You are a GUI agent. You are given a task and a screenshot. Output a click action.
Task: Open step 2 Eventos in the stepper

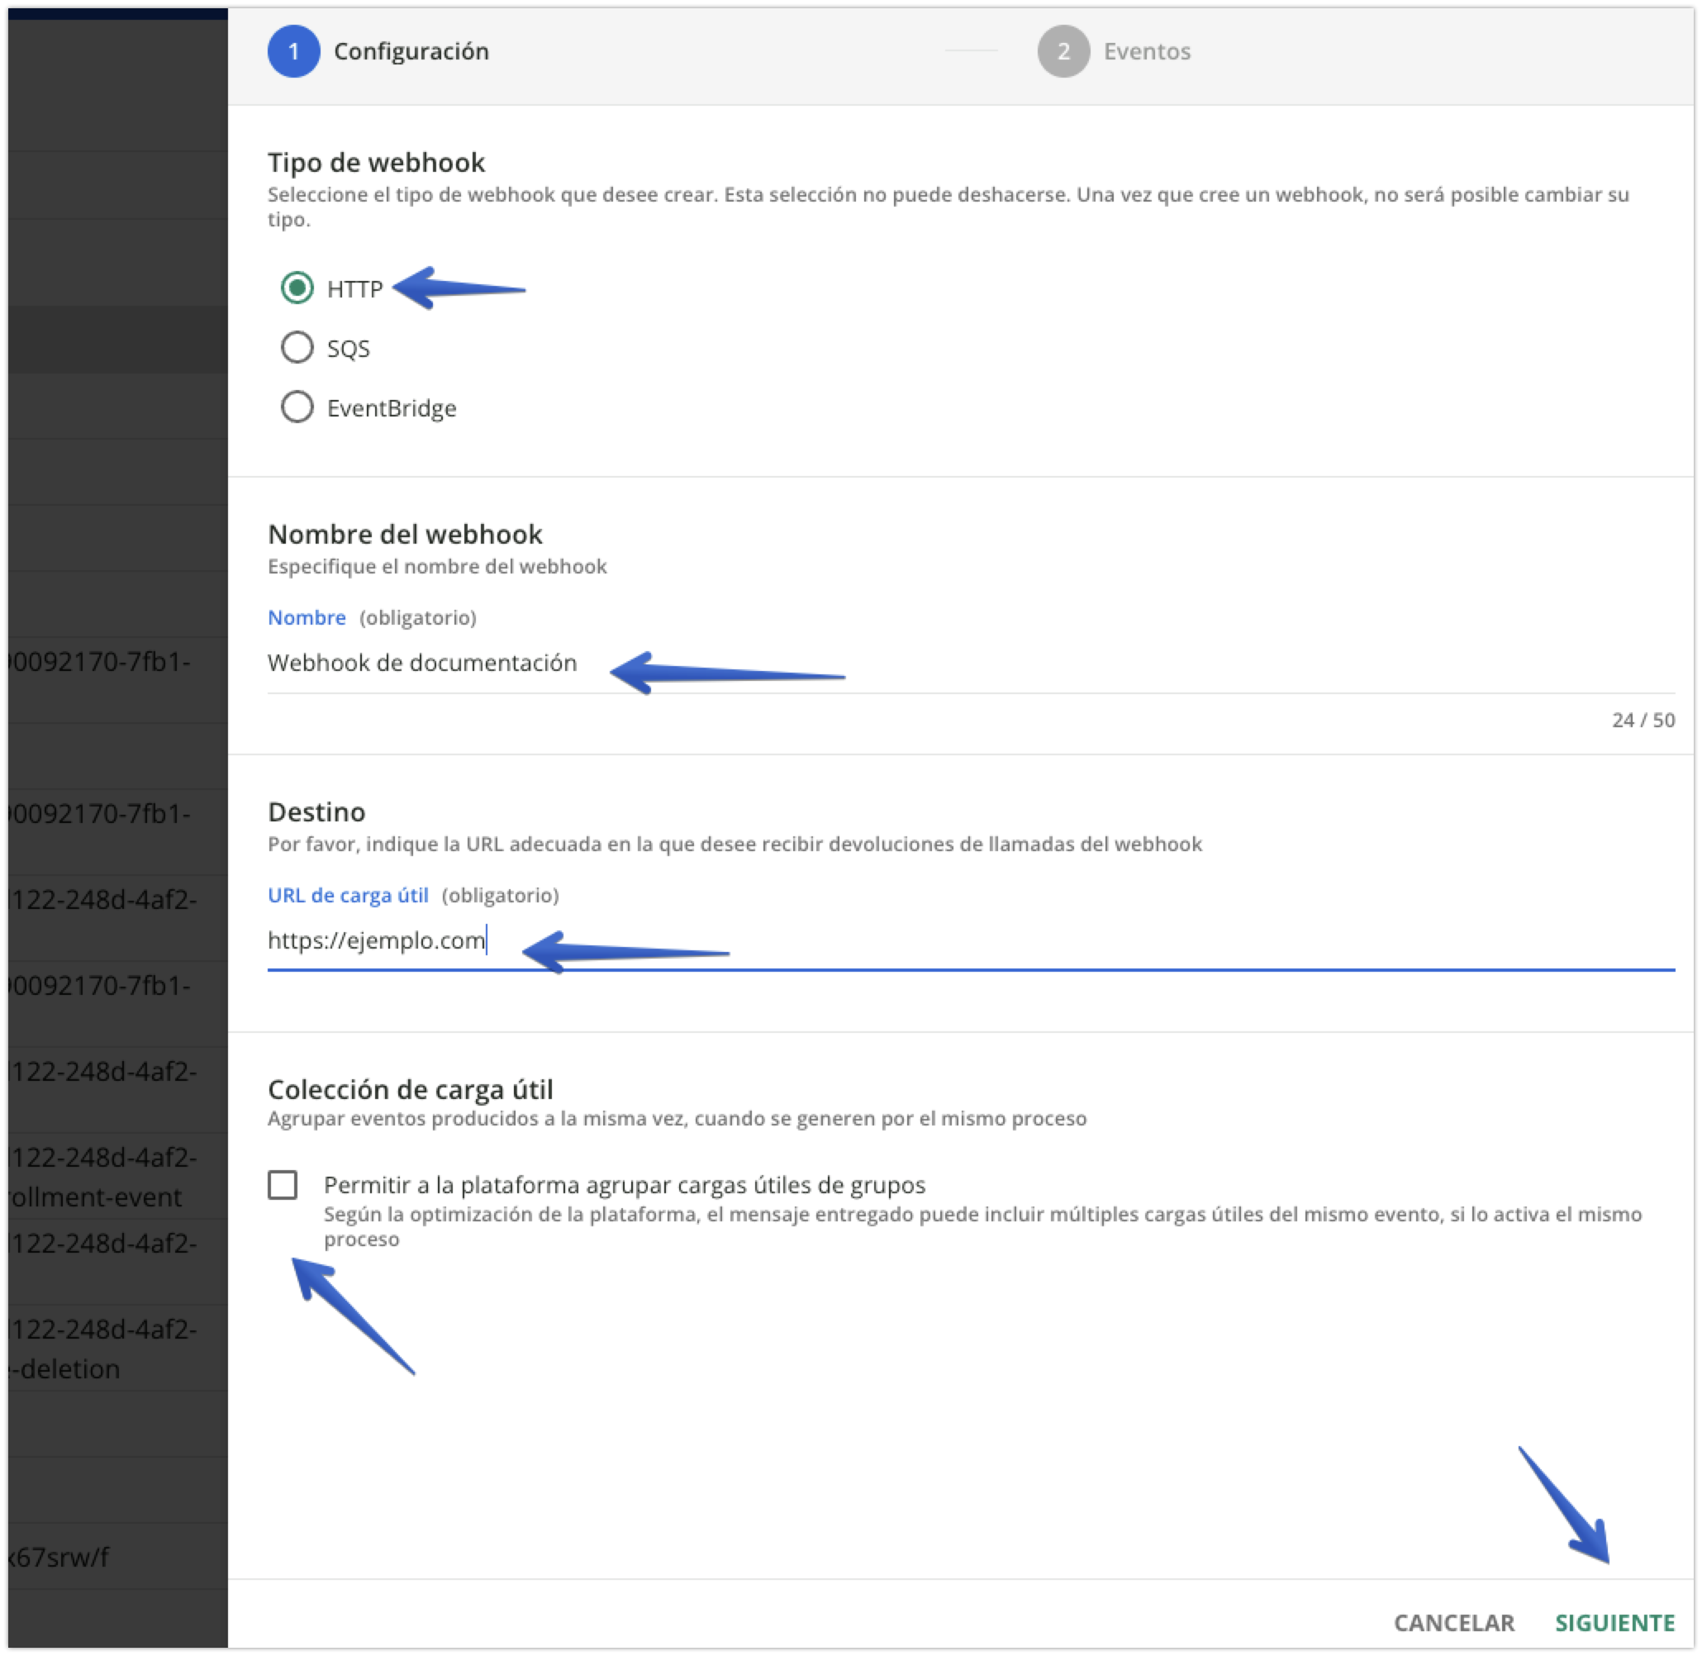(x=1114, y=51)
